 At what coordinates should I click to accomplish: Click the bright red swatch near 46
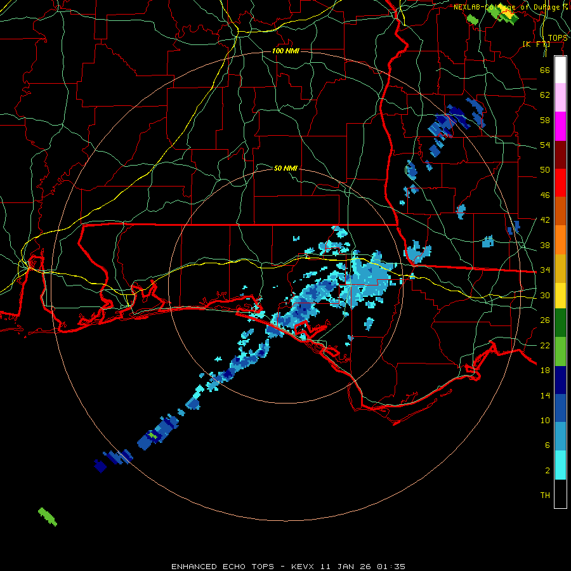point(560,183)
